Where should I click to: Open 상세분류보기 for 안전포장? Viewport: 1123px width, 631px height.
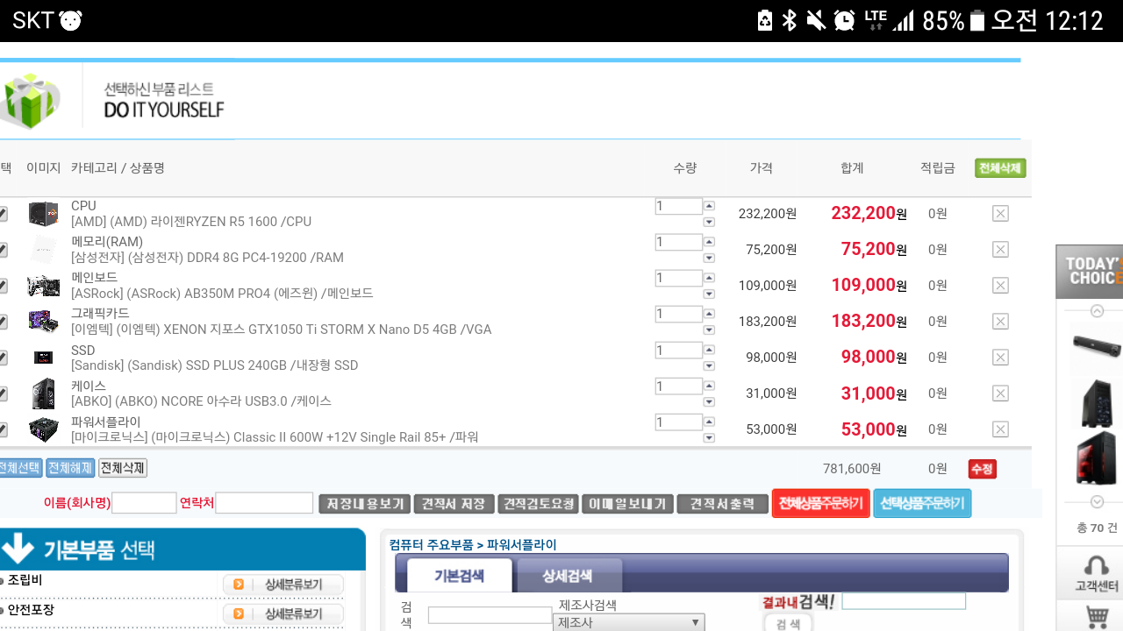pyautogui.click(x=283, y=614)
